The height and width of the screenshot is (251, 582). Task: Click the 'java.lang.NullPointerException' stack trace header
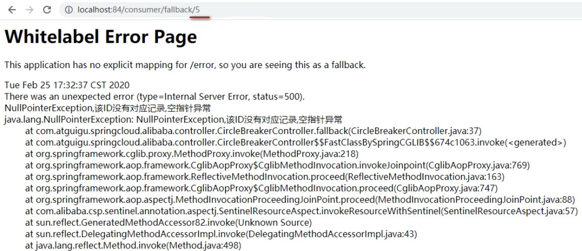pos(173,120)
